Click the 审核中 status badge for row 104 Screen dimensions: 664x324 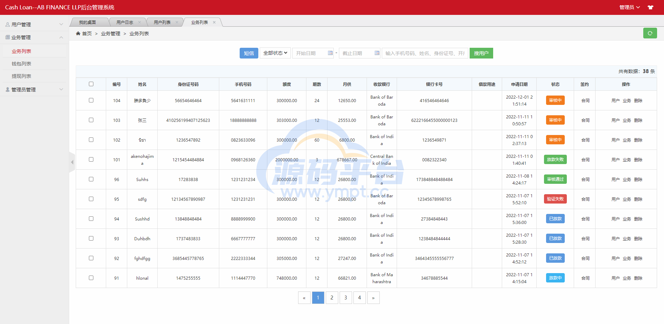pyautogui.click(x=555, y=100)
